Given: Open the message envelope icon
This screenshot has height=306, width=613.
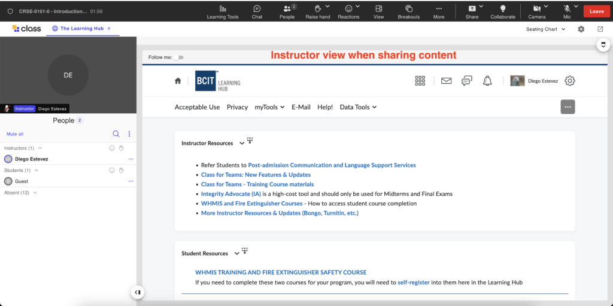Looking at the screenshot, I should tap(446, 81).
